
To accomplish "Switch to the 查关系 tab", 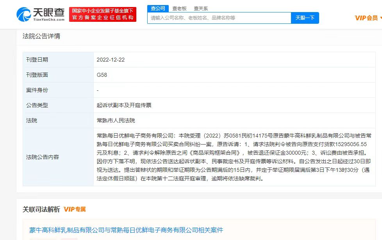I will point(201,9).
